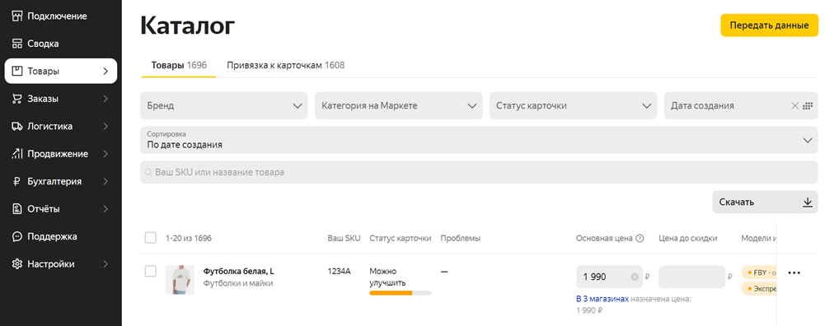This screenshot has height=326, width=825.
Task: Click the card status progress bar
Action: [x=401, y=293]
